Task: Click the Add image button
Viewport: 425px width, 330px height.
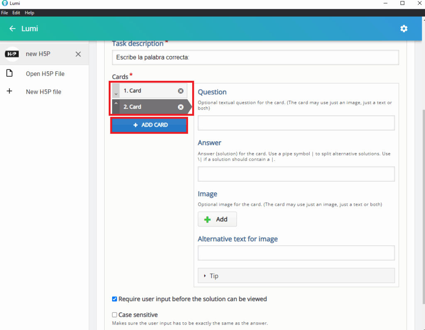Action: pos(217,219)
